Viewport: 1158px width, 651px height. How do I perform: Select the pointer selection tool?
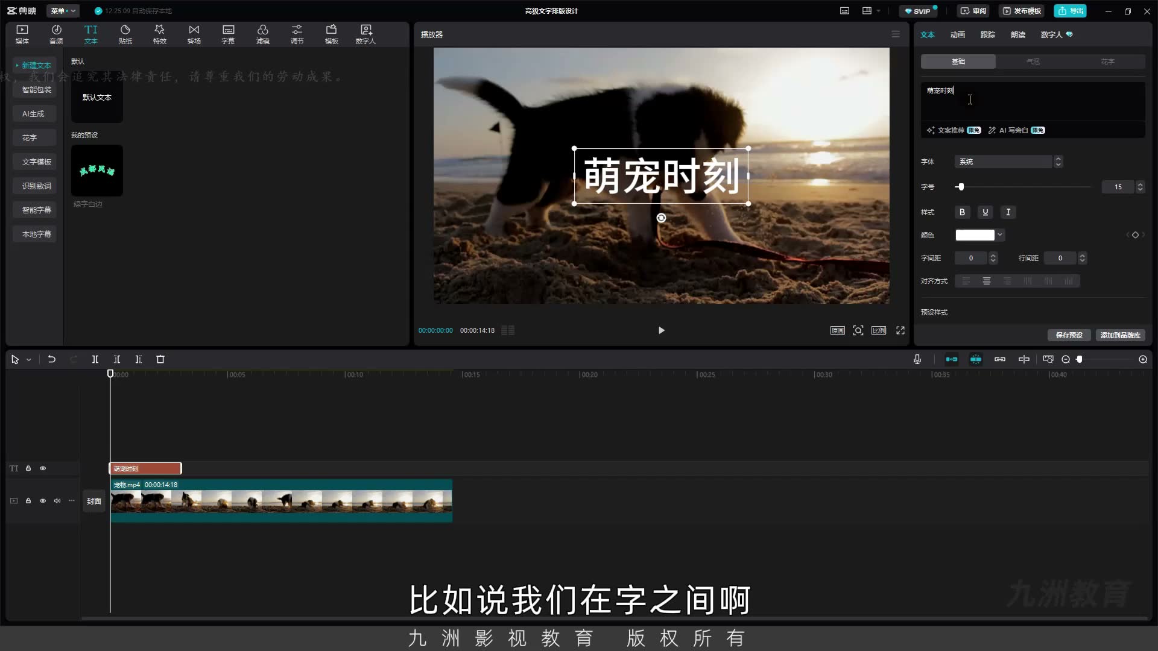[x=15, y=359]
